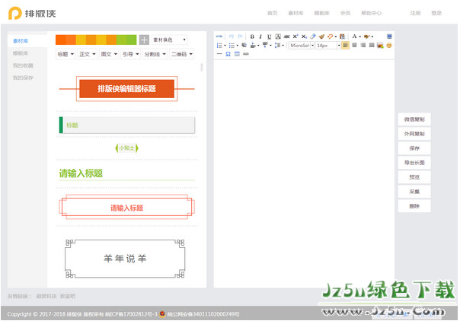Click the gray plus add-color button

pyautogui.click(x=144, y=40)
